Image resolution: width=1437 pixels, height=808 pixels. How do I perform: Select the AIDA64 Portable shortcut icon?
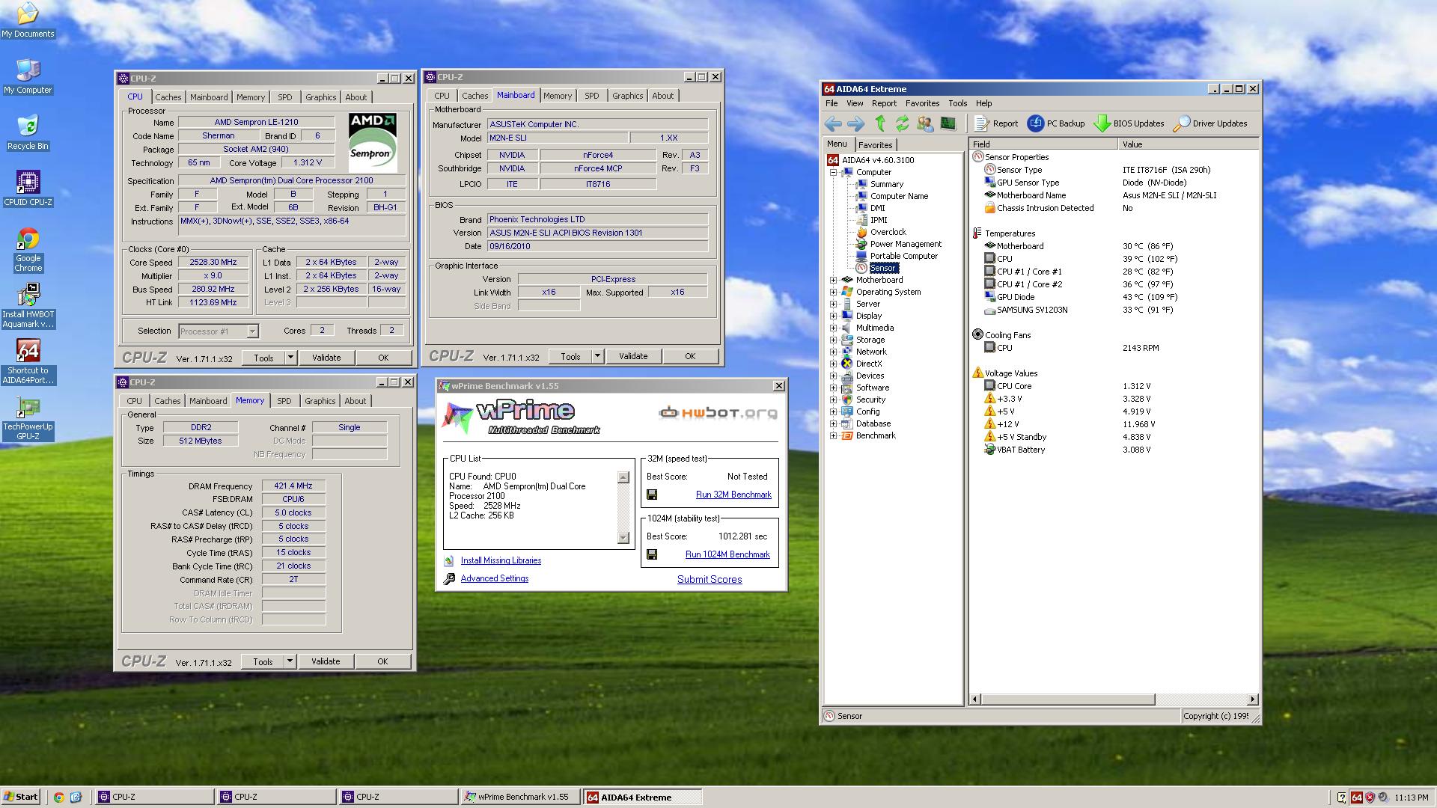tap(28, 362)
